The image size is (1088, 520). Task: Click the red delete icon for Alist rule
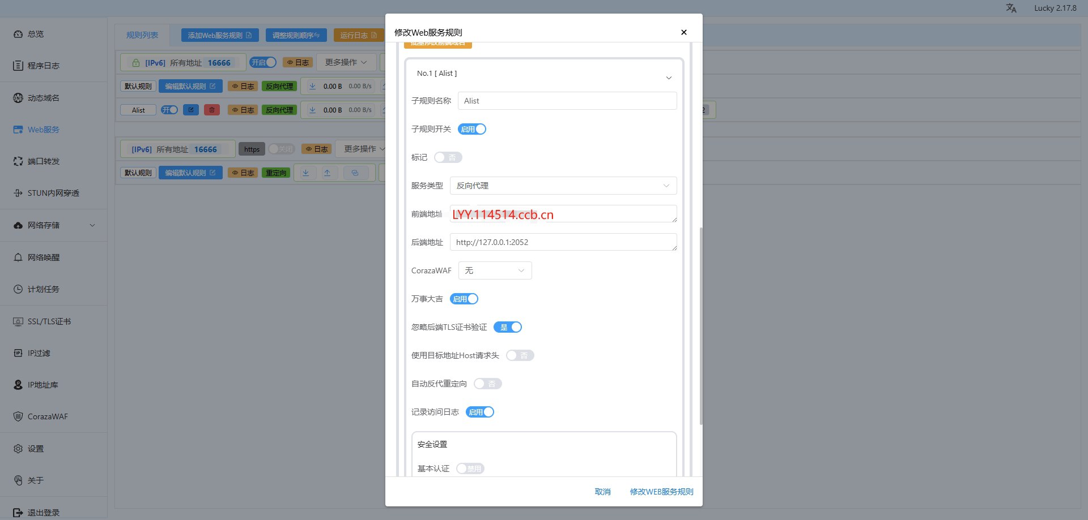(x=212, y=110)
